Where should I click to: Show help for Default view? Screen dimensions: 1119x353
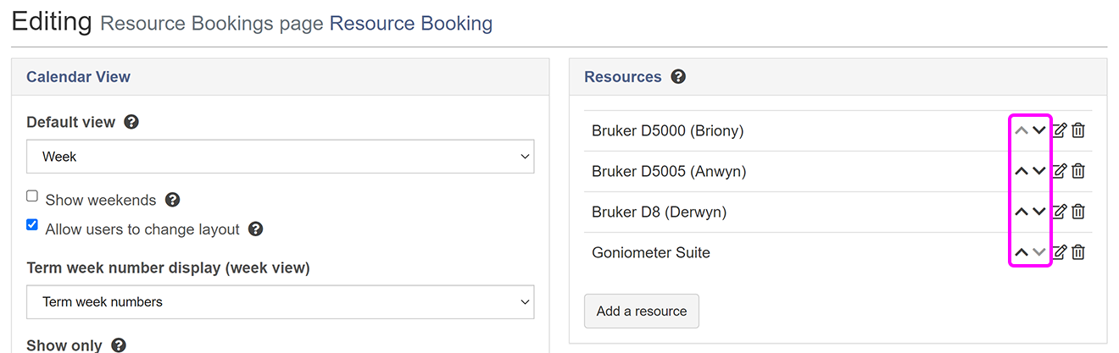tap(131, 122)
